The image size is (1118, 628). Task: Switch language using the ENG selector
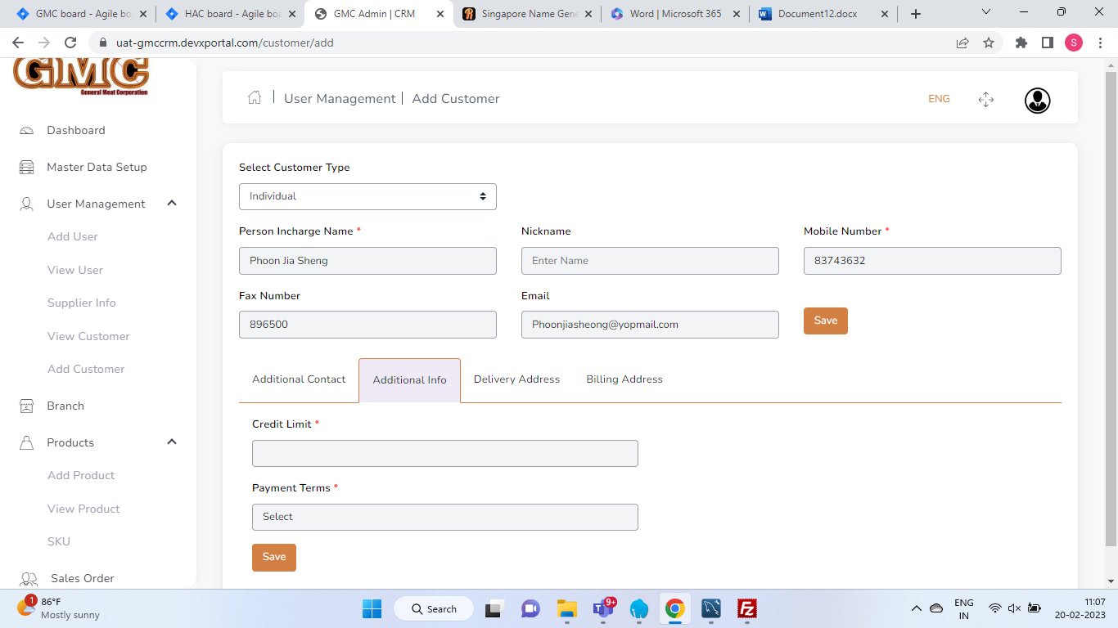coord(939,99)
